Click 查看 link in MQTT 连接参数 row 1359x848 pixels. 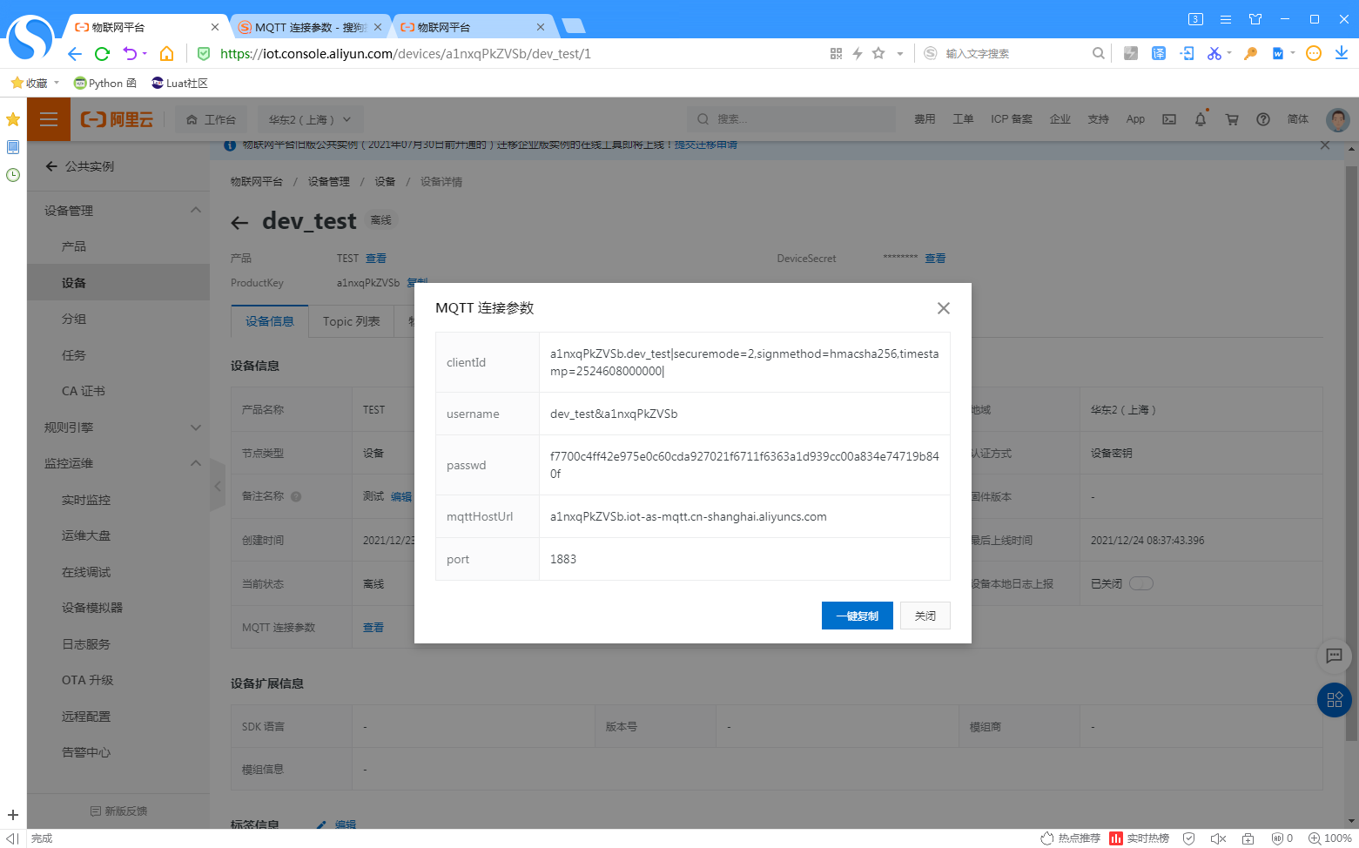[373, 628]
